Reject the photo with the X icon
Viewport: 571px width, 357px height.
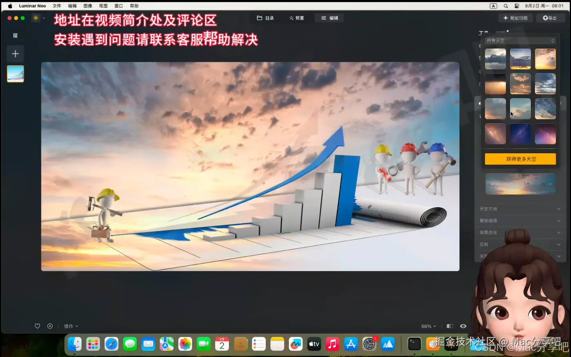(50, 326)
